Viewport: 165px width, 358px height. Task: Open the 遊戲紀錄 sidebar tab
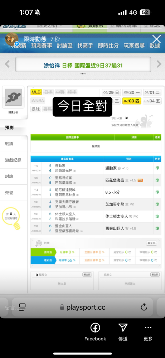tap(14, 160)
